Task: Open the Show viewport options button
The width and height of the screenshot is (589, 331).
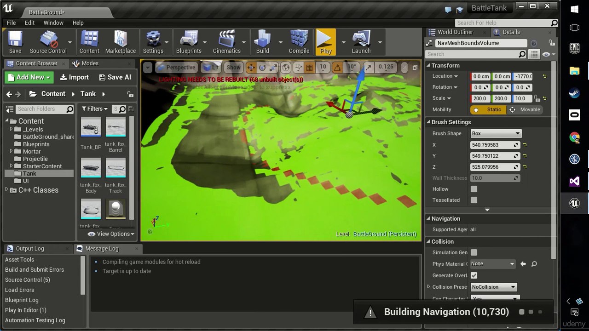Action: (234, 68)
